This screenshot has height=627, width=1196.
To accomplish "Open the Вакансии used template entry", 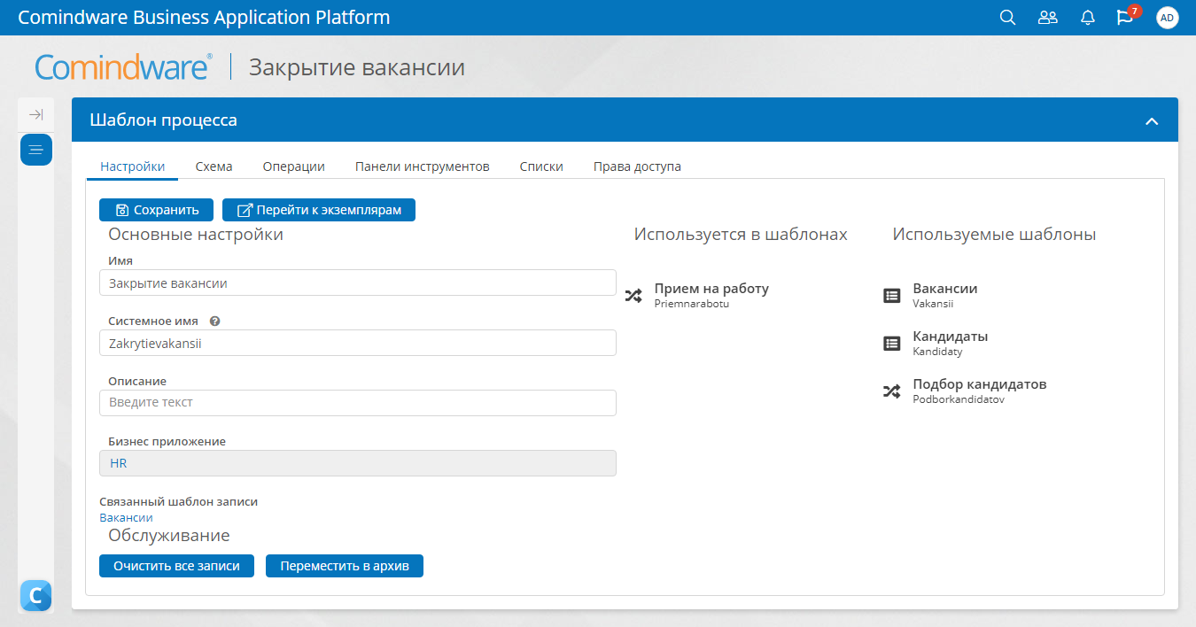I will [945, 289].
